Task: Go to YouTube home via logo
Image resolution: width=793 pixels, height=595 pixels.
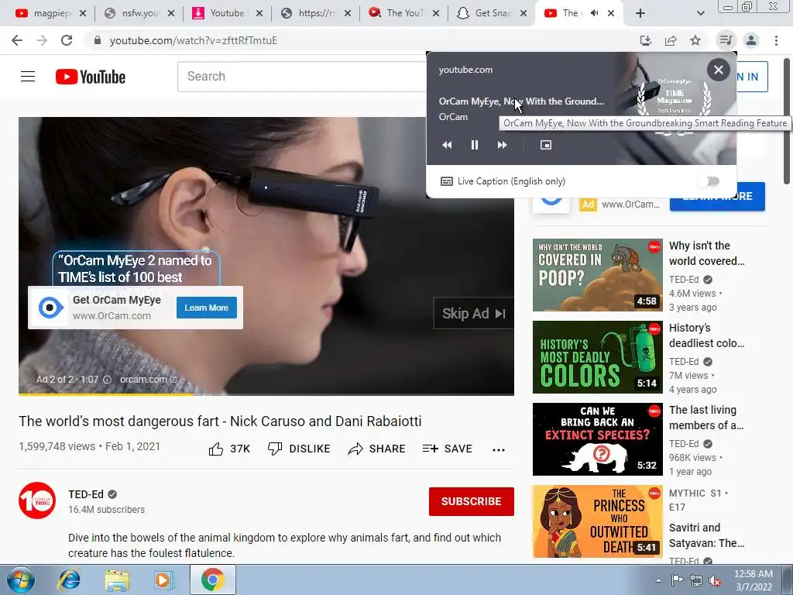Action: click(90, 77)
